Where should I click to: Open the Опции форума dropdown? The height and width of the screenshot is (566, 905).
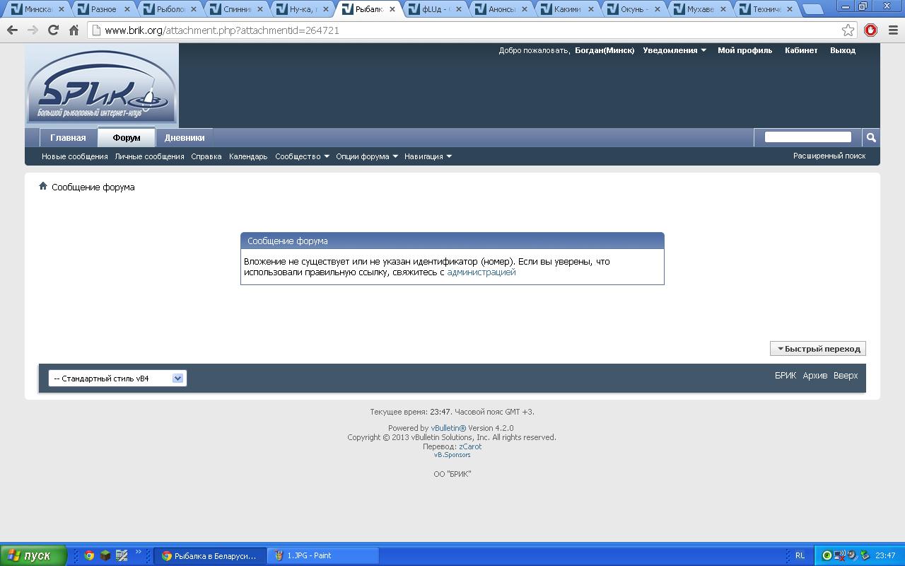pos(367,156)
